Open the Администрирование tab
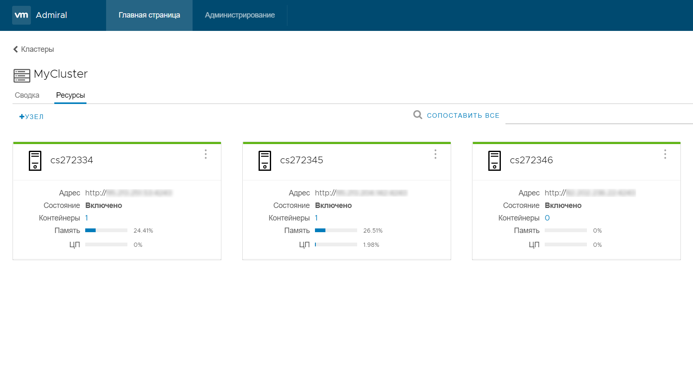 (240, 15)
